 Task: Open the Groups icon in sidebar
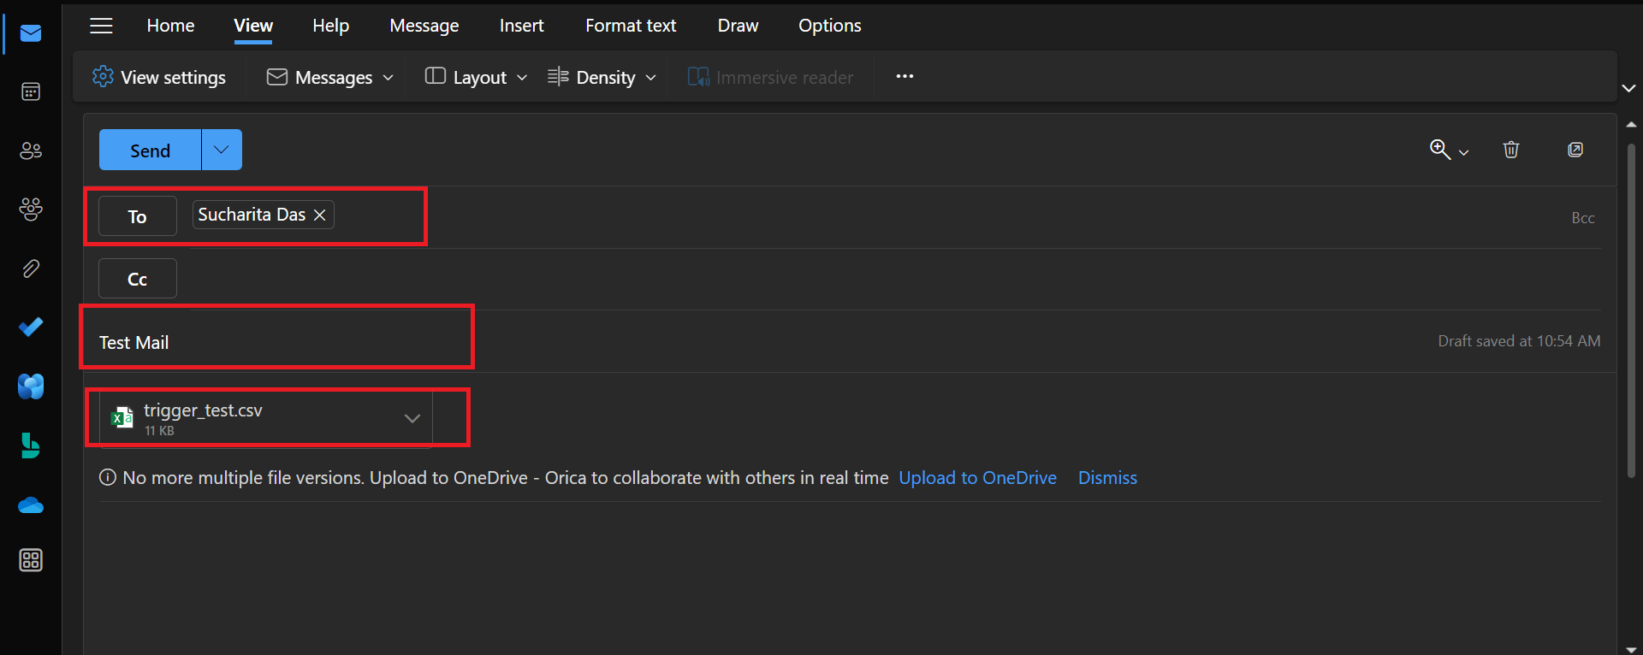31,209
